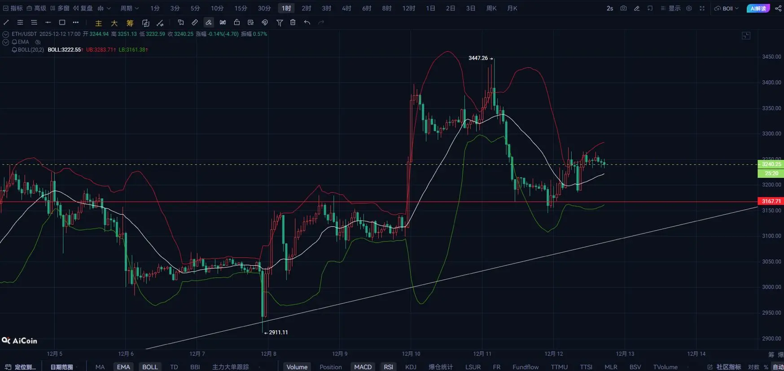The width and height of the screenshot is (784, 371).
Task: Take a chart screenshot with camera icon
Action: [623, 8]
